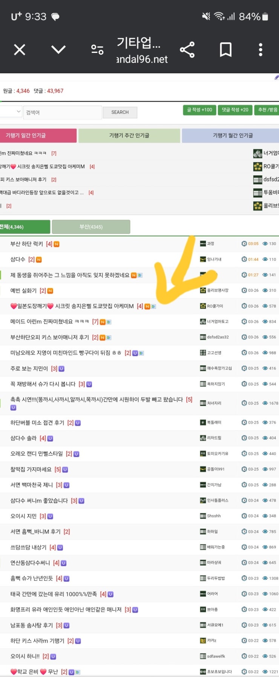Tap the pencil edit icon at top right
The image size is (279, 677).
[x=276, y=77]
